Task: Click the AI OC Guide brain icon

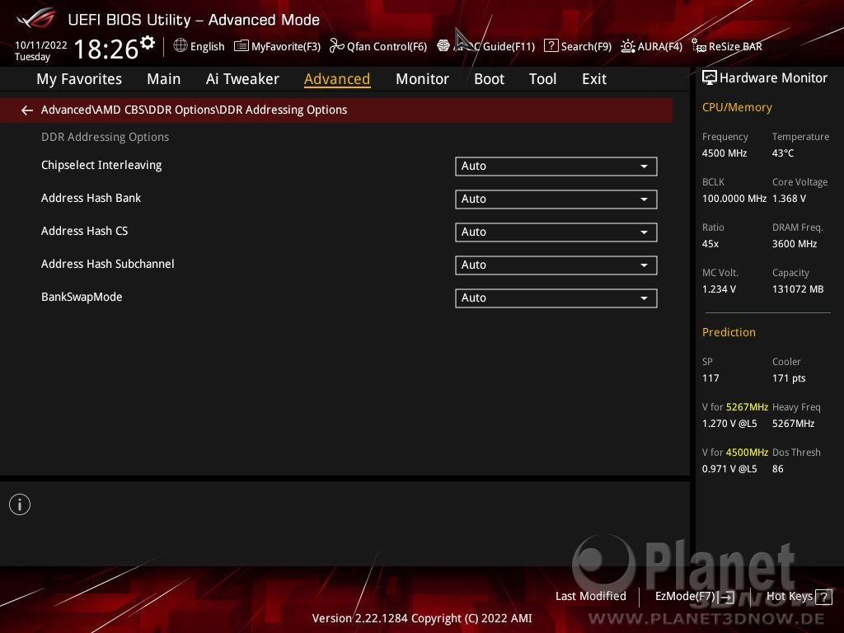Action: coord(443,46)
